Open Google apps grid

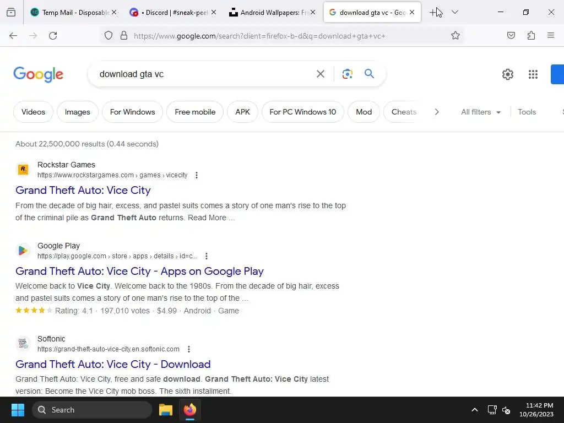533,74
